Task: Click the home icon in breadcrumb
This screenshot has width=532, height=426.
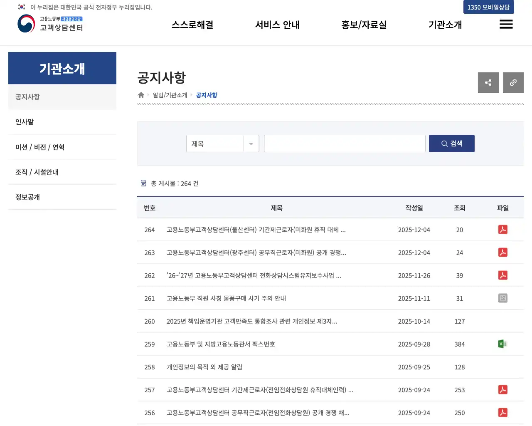Action: pos(140,95)
